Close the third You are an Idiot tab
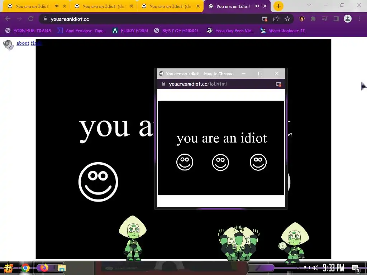This screenshot has width=367, height=275. click(x=198, y=6)
